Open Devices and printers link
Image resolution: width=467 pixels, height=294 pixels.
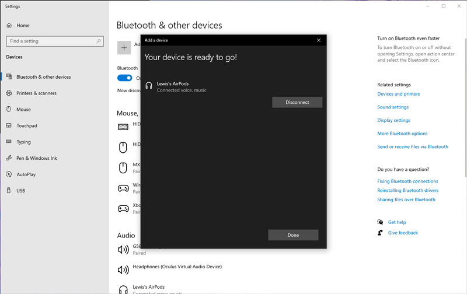coord(399,94)
